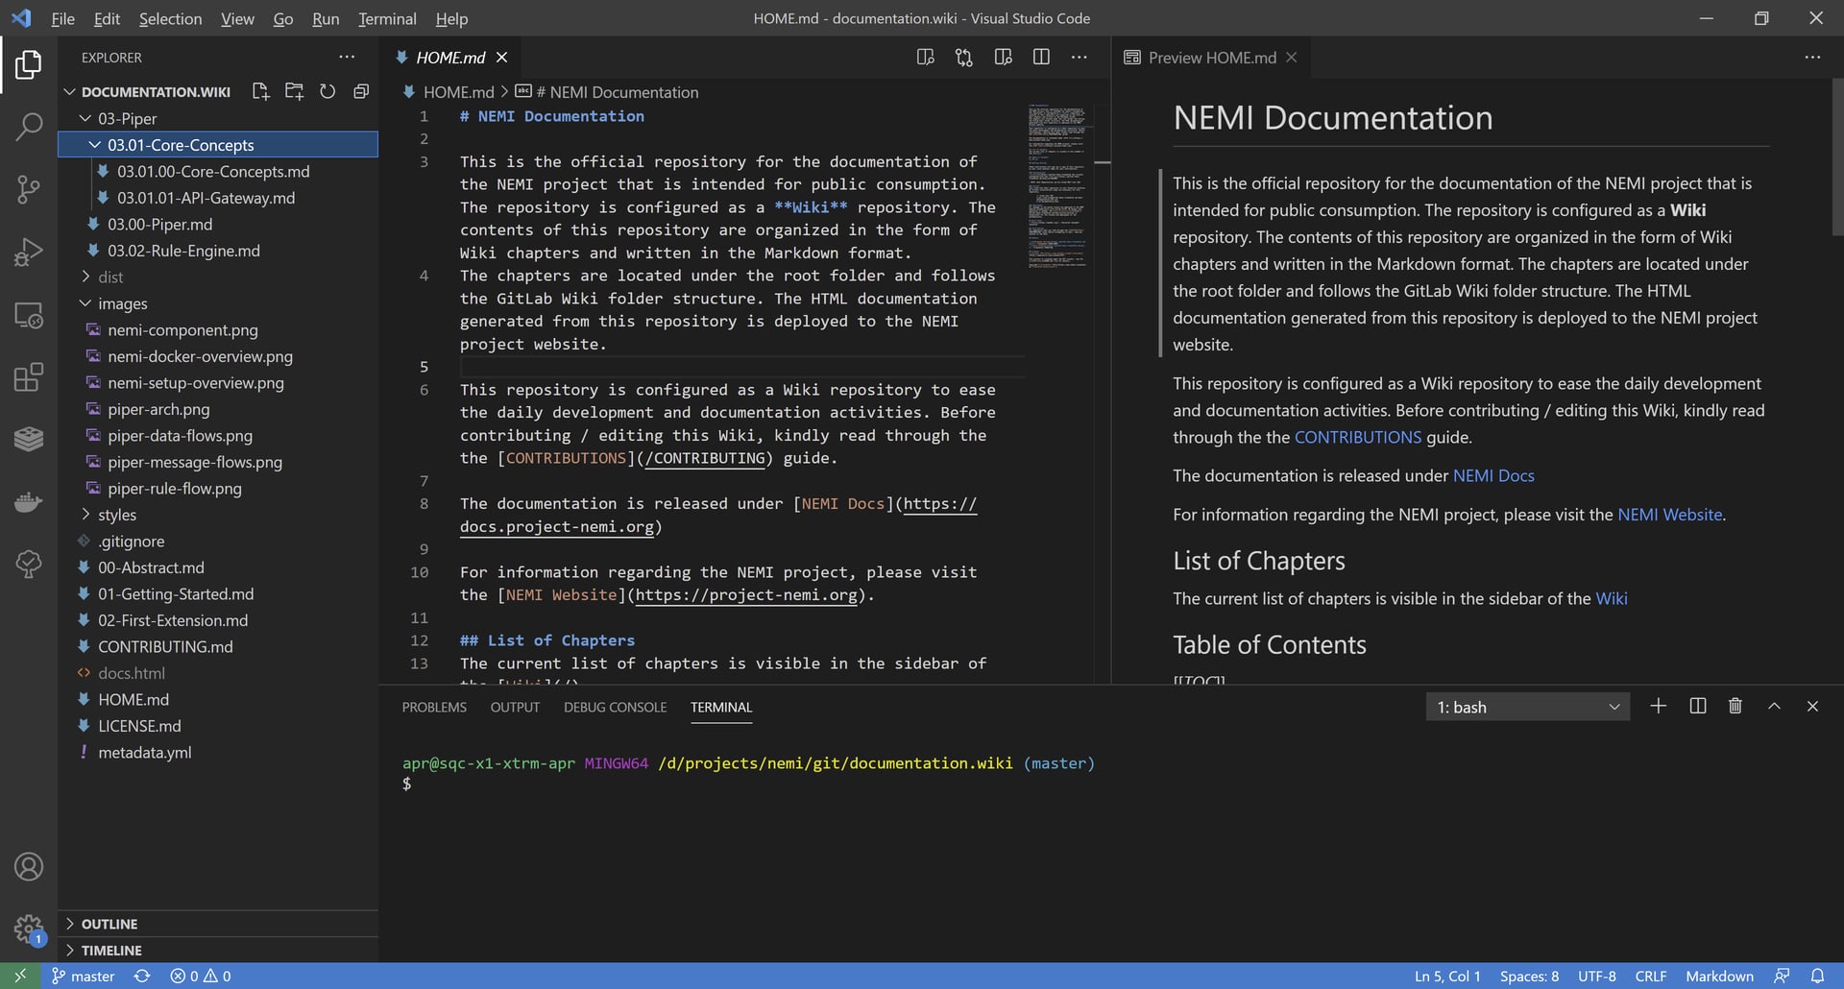Switch to the PROBLEMS tab
The width and height of the screenshot is (1844, 989).
pos(433,707)
